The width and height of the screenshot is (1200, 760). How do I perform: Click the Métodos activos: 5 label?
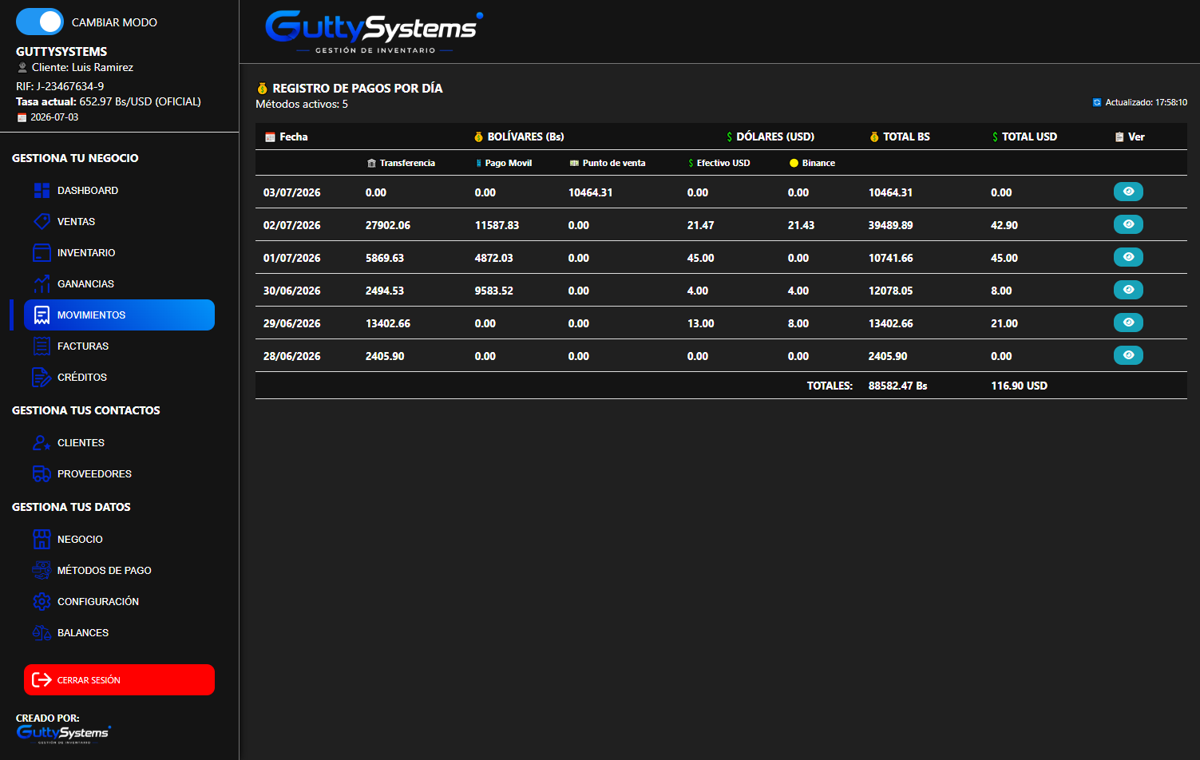tap(302, 104)
